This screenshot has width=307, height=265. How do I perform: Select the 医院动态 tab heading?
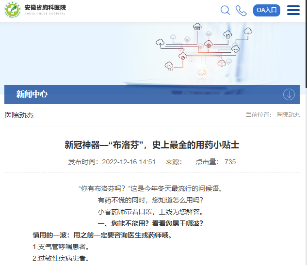click(19, 115)
